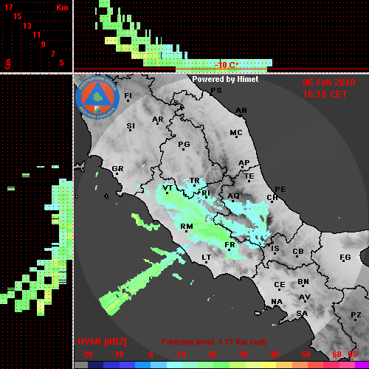Screen dimensions: 369x369
Task: Click the FR city label
Action: pos(230,245)
